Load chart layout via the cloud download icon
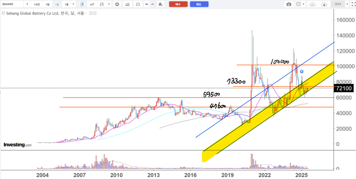The image size is (356, 179). (312, 4)
